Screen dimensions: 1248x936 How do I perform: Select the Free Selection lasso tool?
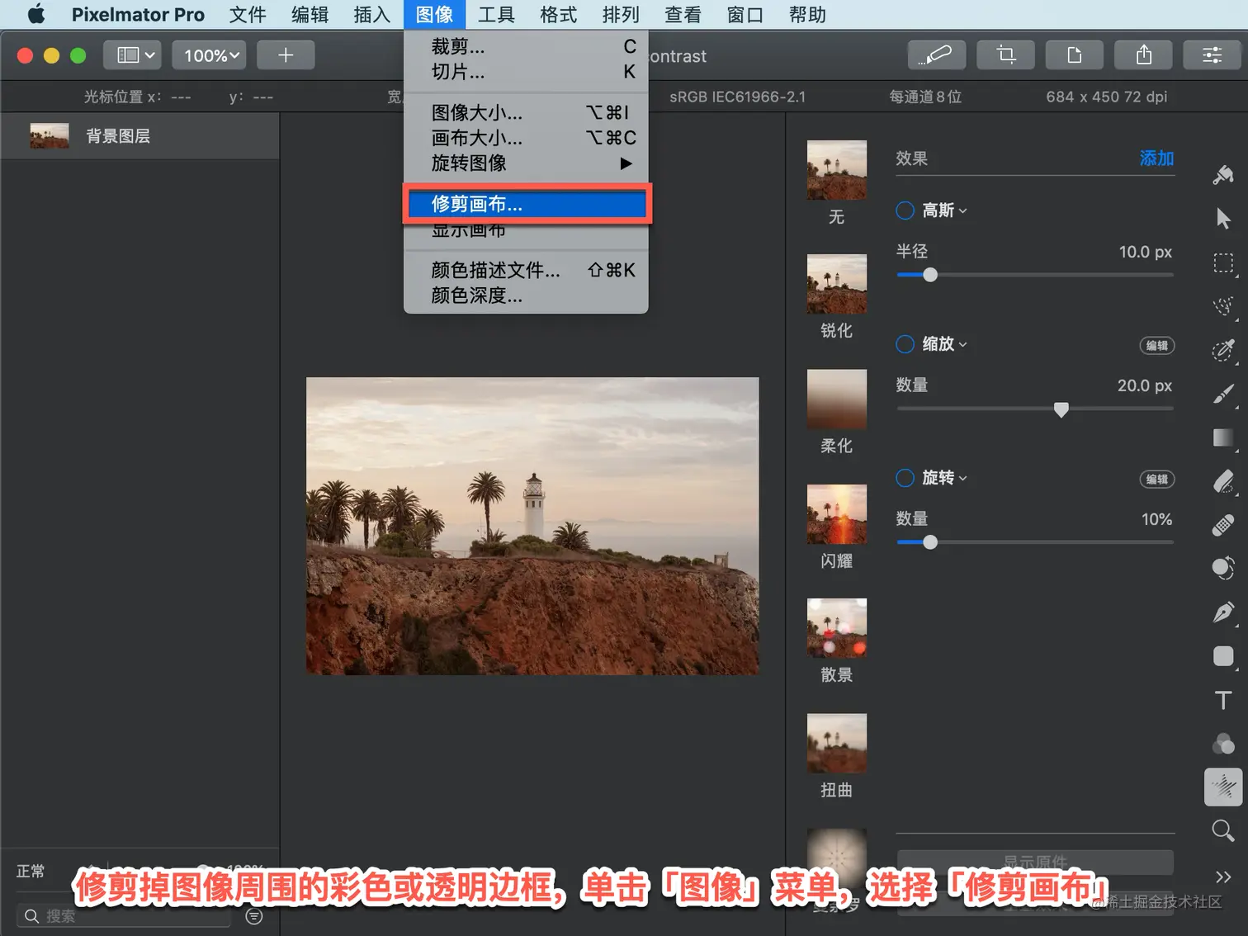(x=1223, y=307)
